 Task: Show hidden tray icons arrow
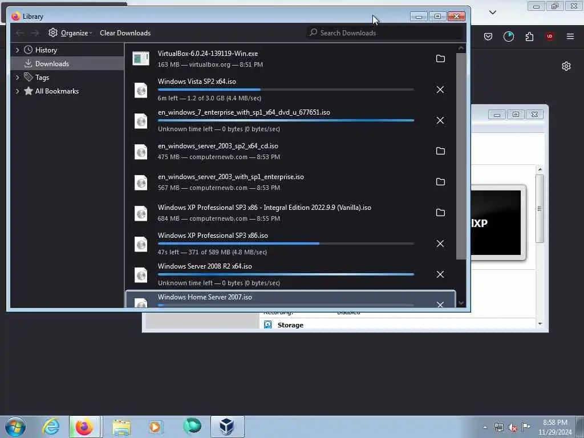(485, 428)
